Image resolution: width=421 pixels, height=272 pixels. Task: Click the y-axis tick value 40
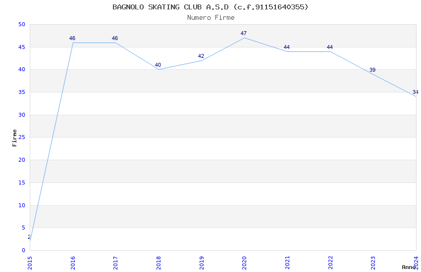22,70
